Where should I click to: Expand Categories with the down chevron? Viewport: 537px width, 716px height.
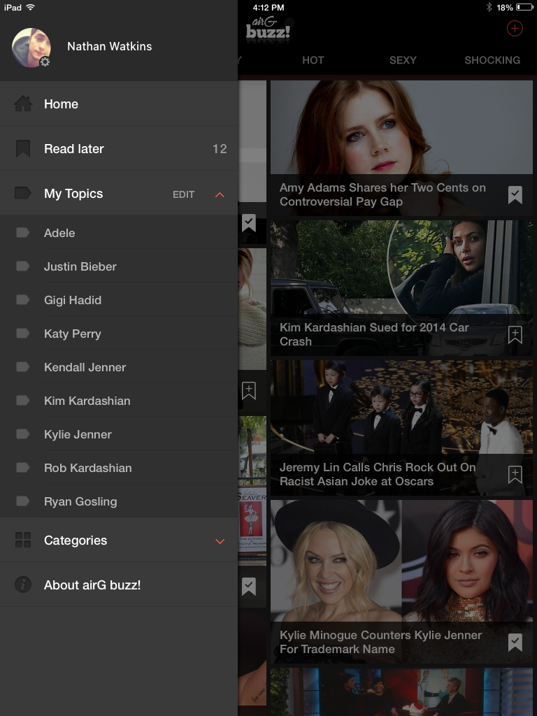220,541
